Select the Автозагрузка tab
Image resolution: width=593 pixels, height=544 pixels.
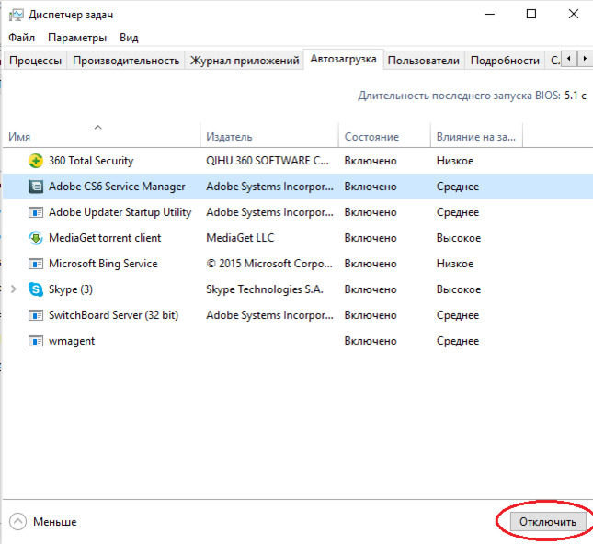(x=344, y=59)
